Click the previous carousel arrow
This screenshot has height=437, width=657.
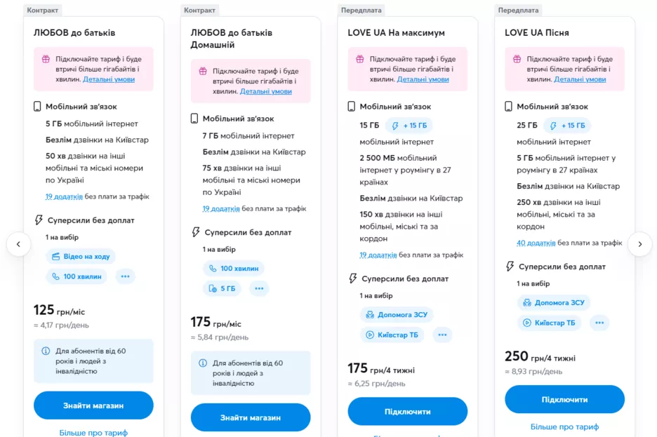pyautogui.click(x=19, y=244)
